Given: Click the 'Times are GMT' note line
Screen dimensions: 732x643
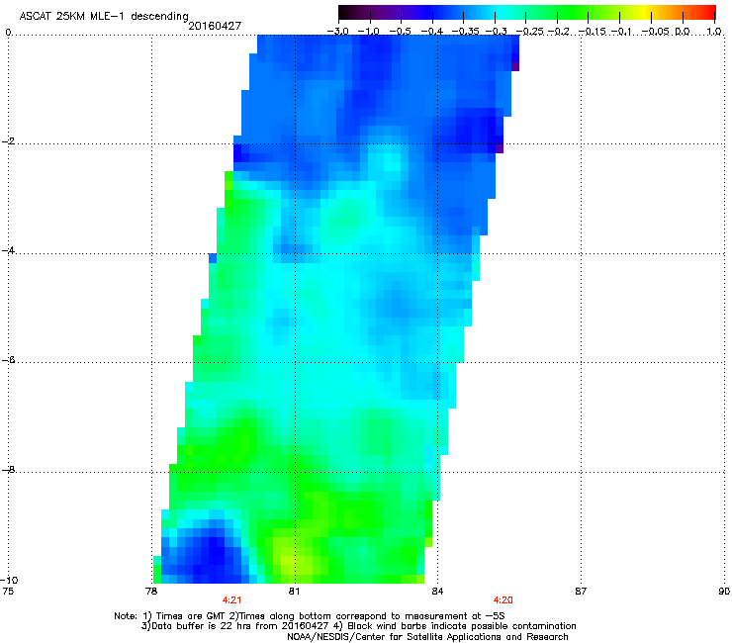Looking at the screenshot, I should coord(310,616).
